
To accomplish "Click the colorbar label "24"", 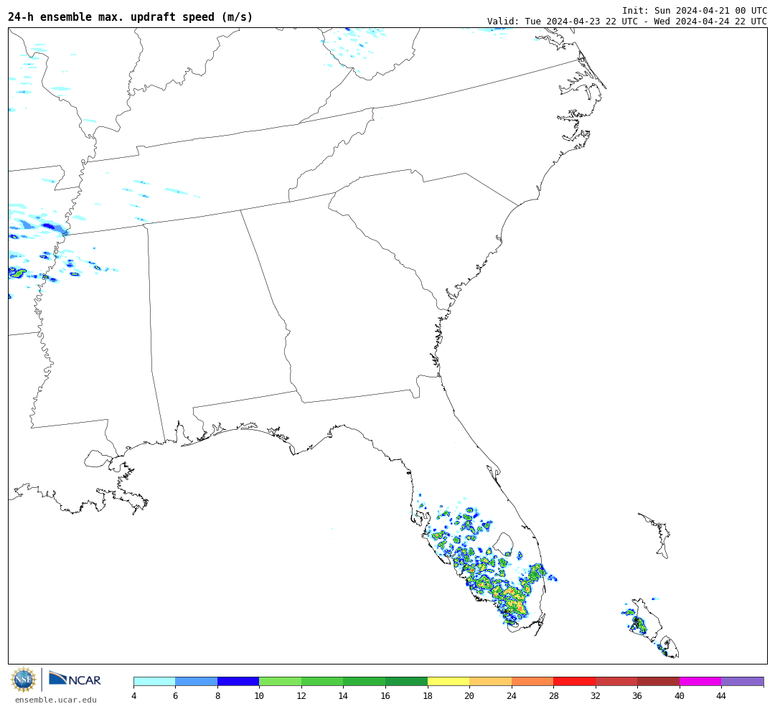I will [512, 696].
